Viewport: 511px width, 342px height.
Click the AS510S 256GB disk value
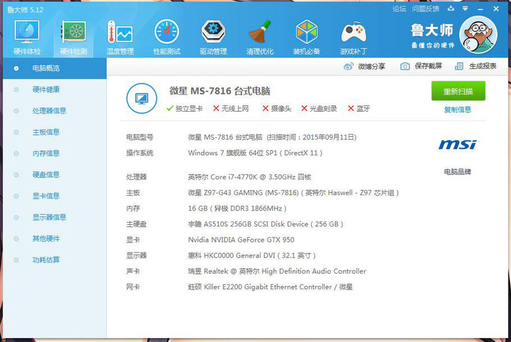click(266, 224)
